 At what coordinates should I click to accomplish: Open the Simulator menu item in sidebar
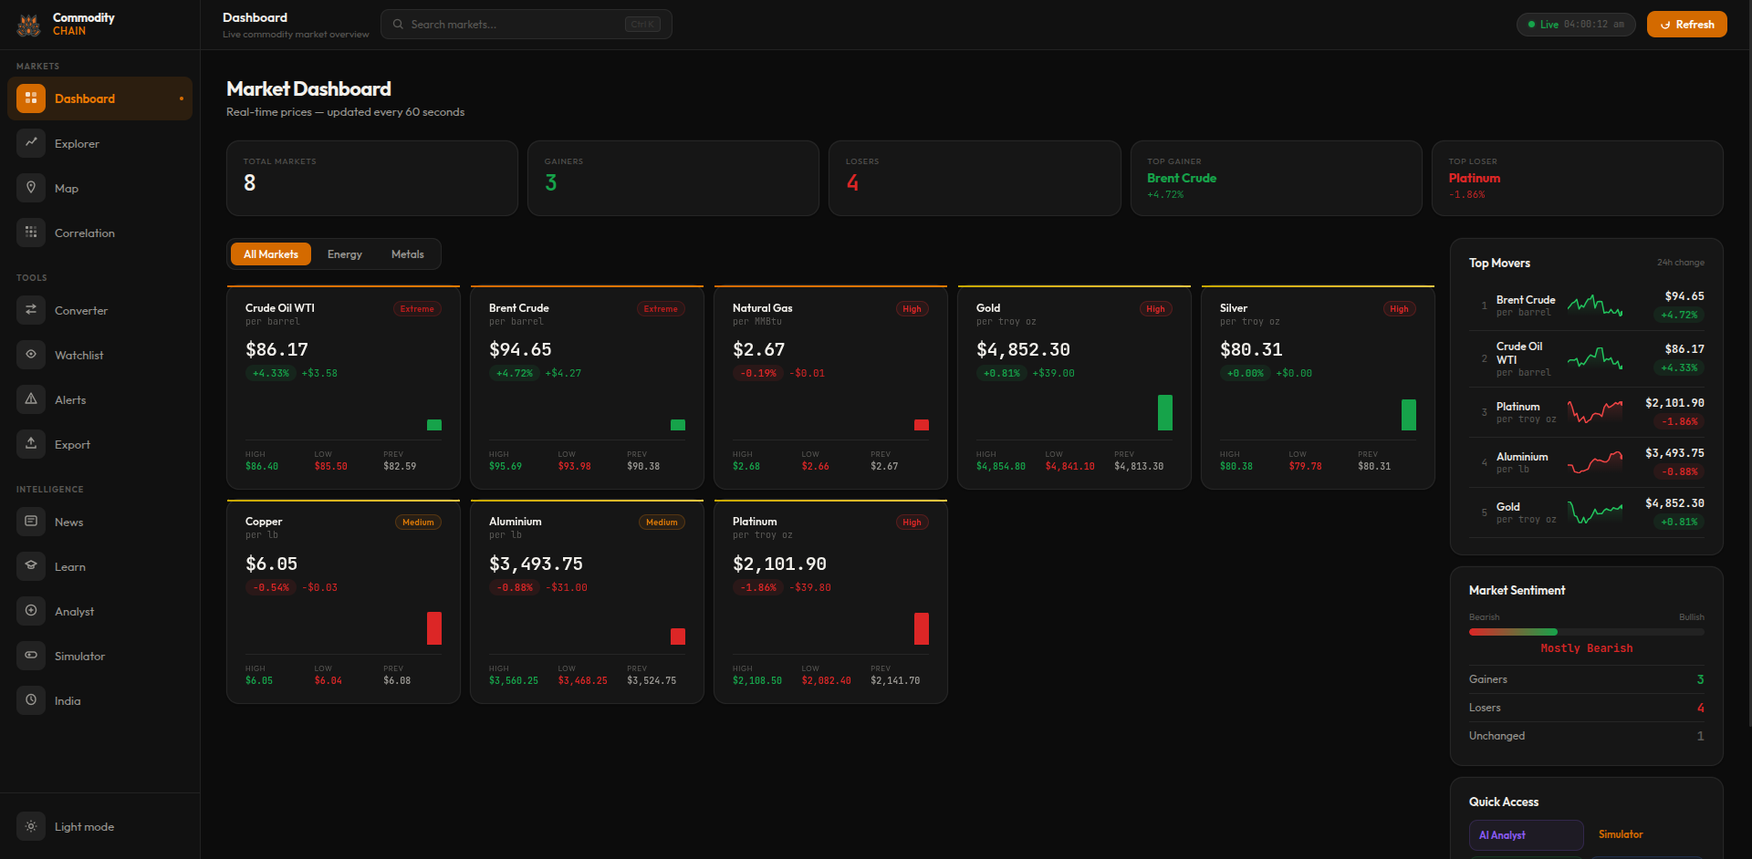[99, 656]
